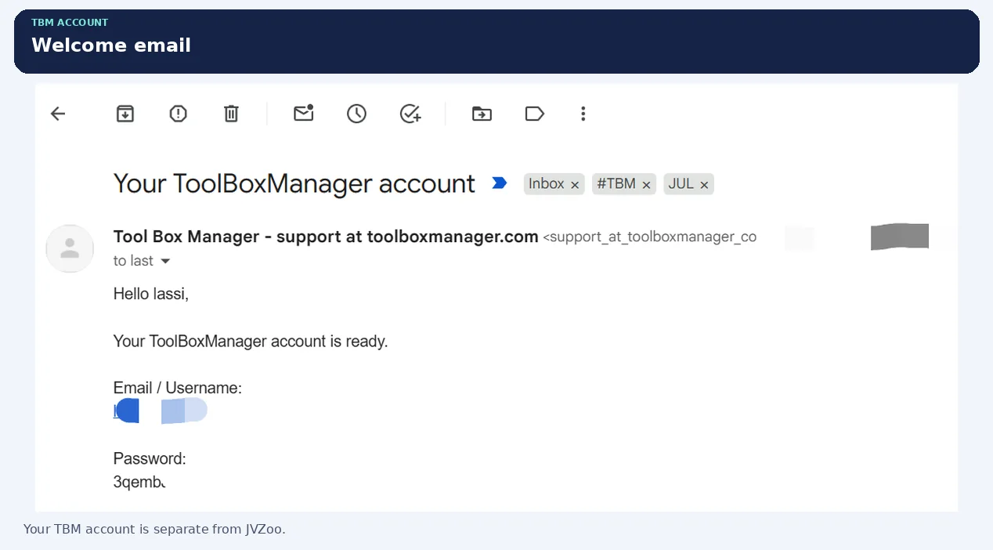
Task: Click the 'TBM ACCOUNT' header label
Action: (x=70, y=23)
